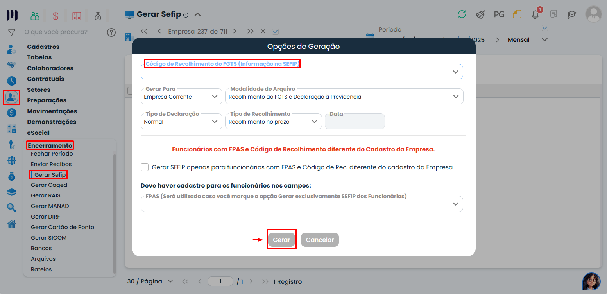Advance to the next Período

(497, 40)
